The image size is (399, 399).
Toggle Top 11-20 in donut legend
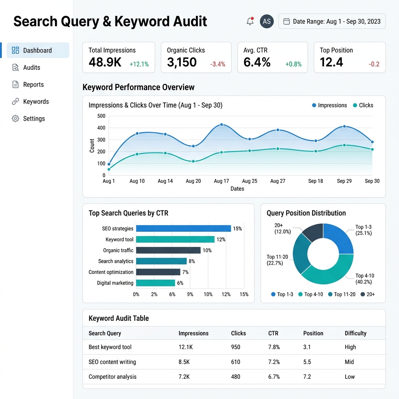point(342,295)
